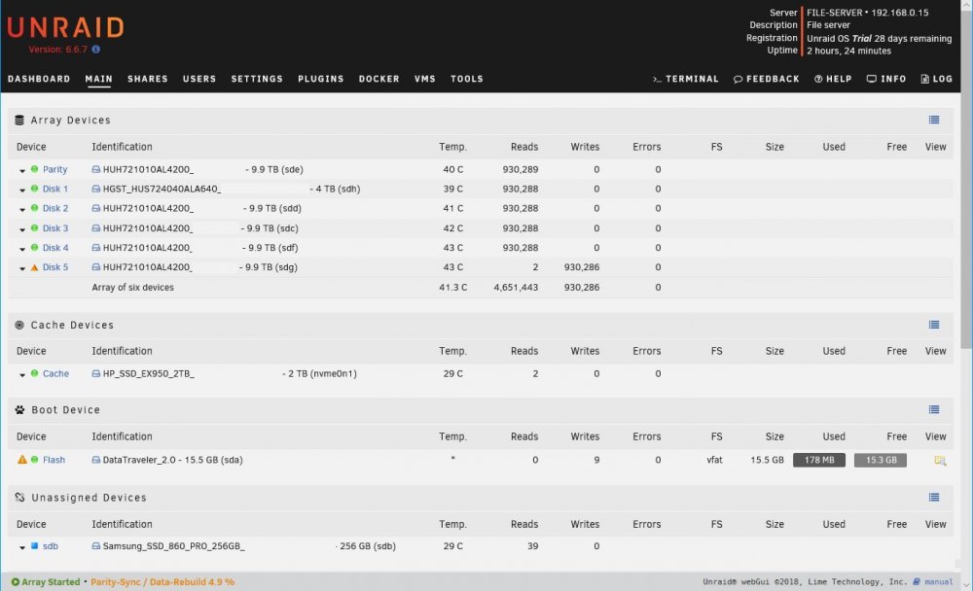
Task: Click Array Devices section icon
Action: click(x=19, y=120)
